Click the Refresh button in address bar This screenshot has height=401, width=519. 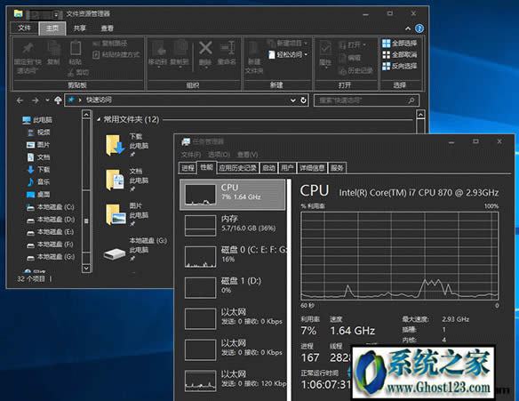click(x=304, y=100)
